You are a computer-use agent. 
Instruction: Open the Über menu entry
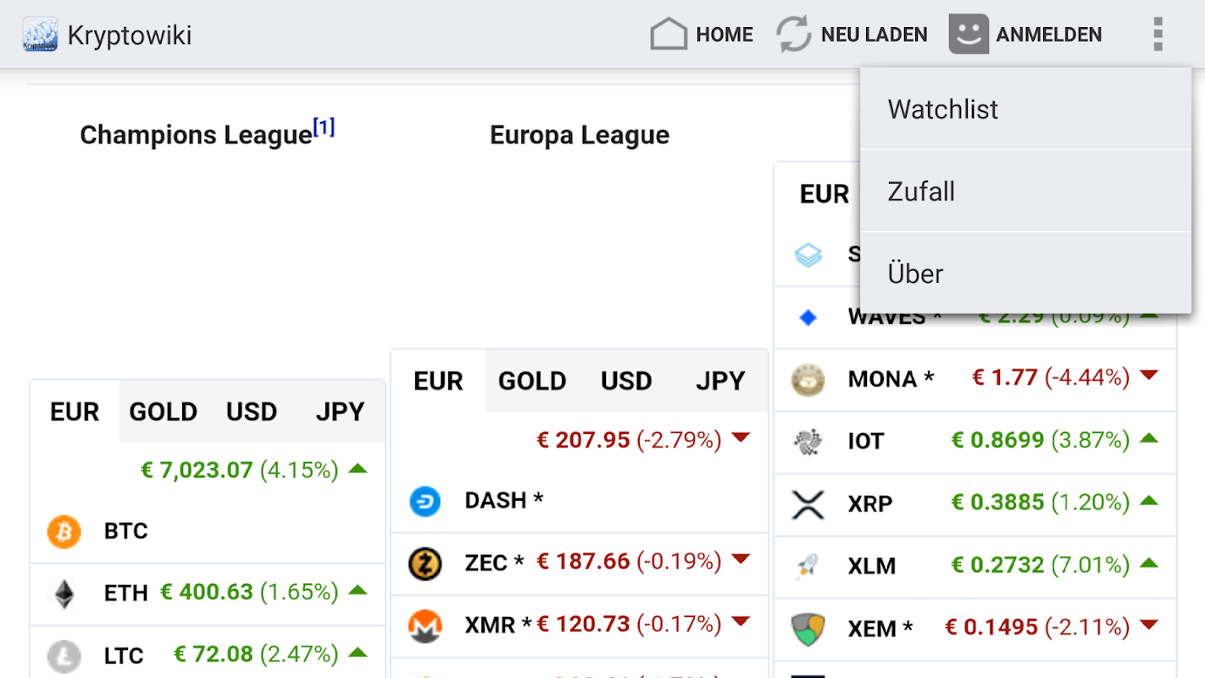[x=915, y=274]
